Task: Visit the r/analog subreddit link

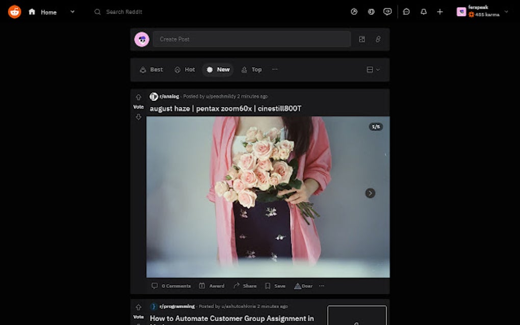Action: (169, 96)
